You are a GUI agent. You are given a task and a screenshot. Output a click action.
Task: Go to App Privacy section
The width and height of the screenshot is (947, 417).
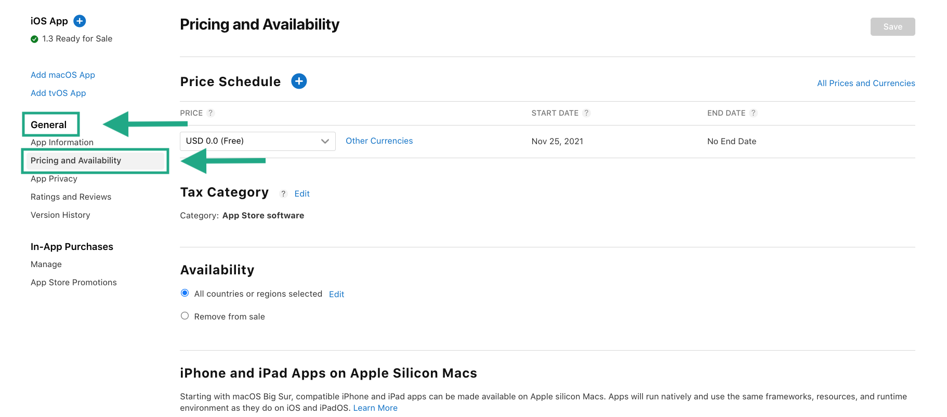[54, 178]
